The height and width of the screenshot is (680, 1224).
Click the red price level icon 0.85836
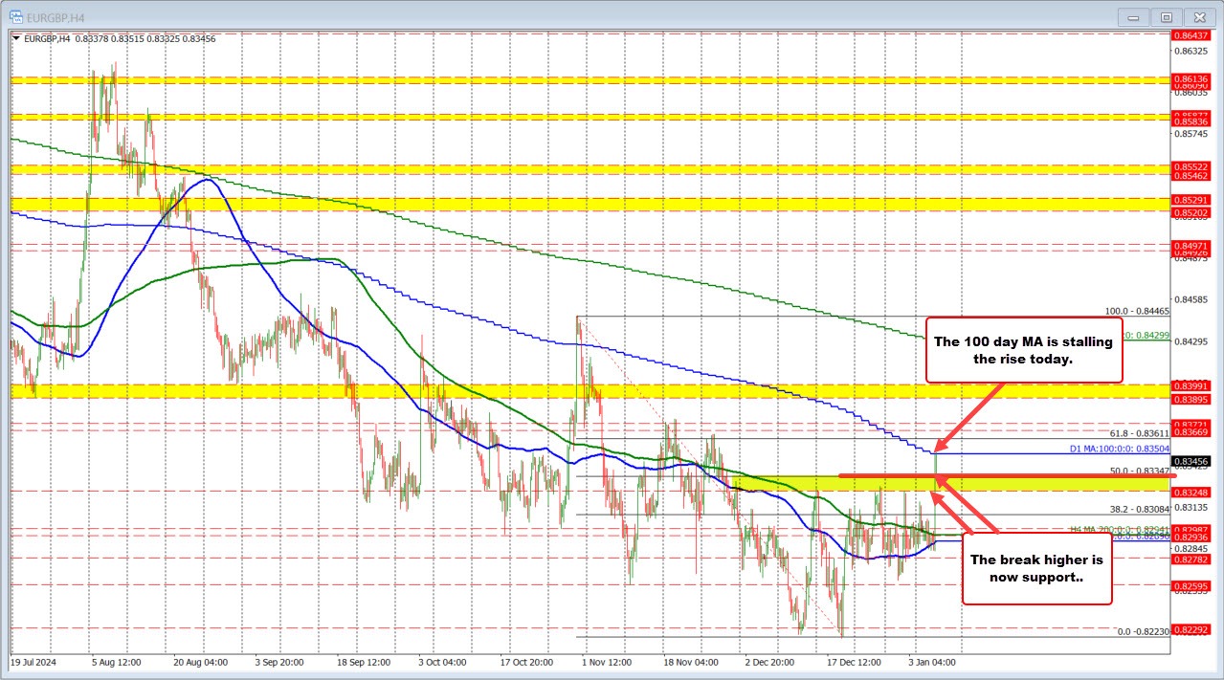coord(1190,121)
